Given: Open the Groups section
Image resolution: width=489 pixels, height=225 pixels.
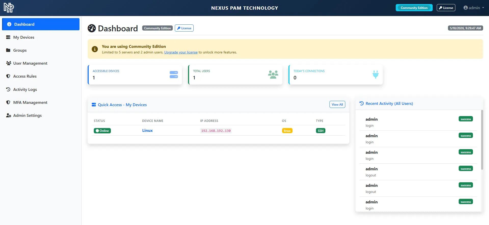Looking at the screenshot, I should (x=41, y=50).
